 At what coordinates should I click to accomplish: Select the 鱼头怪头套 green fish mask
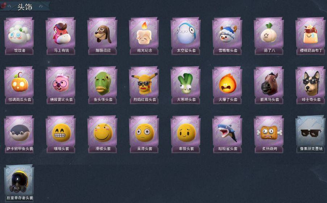point(102,85)
